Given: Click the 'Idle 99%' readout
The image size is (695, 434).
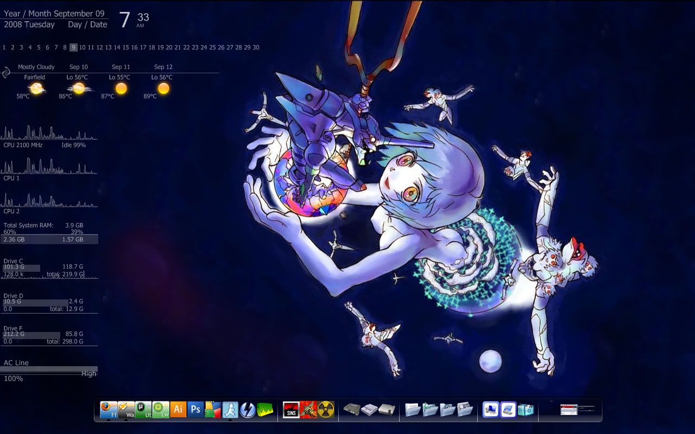Looking at the screenshot, I should pos(73,145).
